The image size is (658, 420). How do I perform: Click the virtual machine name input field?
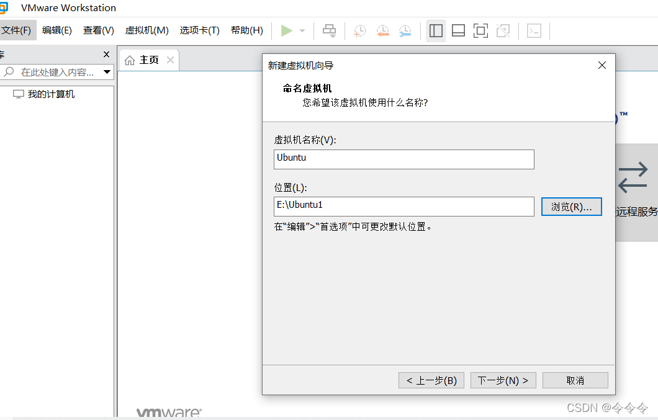(403, 159)
